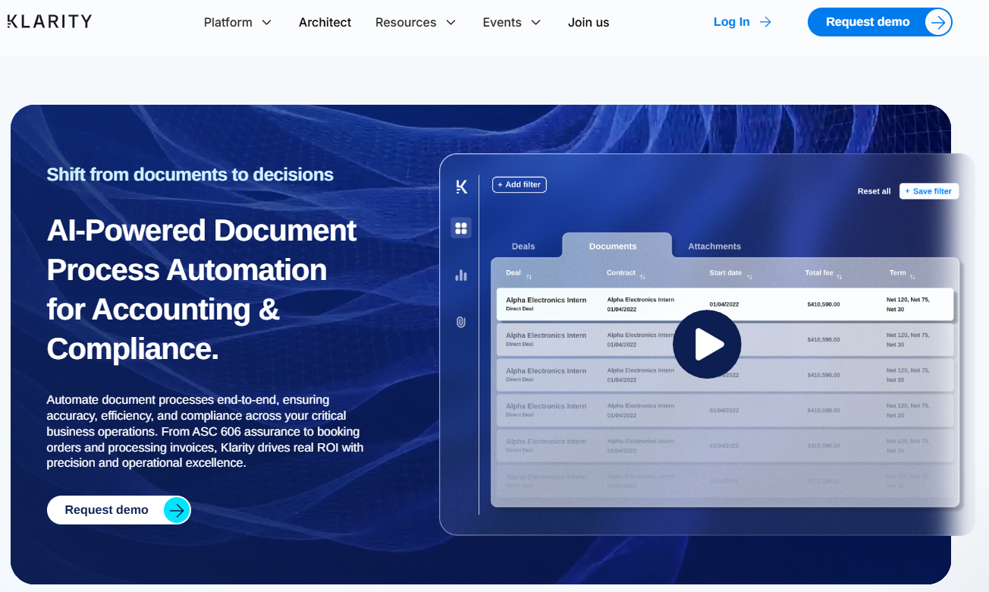The height and width of the screenshot is (592, 989).
Task: Open the paperclip attachments icon in the sidebar
Action: pyautogui.click(x=461, y=322)
